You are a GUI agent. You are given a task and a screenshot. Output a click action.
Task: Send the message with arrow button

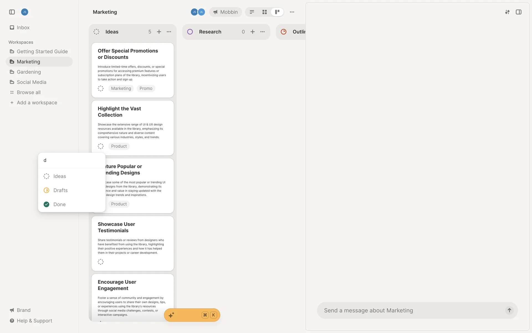[x=509, y=310]
